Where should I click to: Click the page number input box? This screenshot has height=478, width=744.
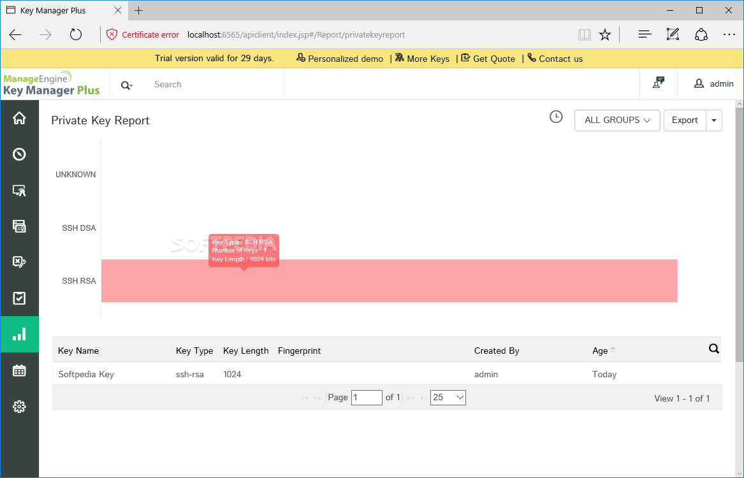pos(367,398)
